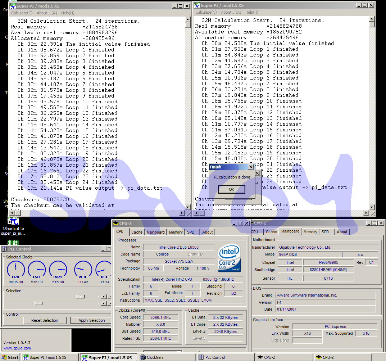Click Apply Selection in PLL Control
The image size is (386, 361).
click(92, 320)
